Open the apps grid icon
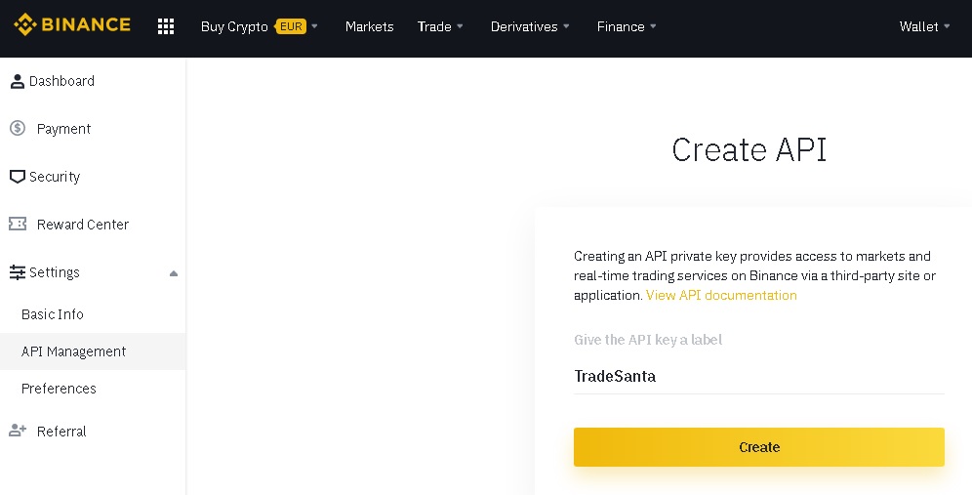 (166, 26)
